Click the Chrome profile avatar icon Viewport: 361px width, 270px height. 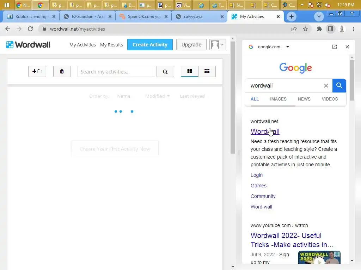coord(342,29)
